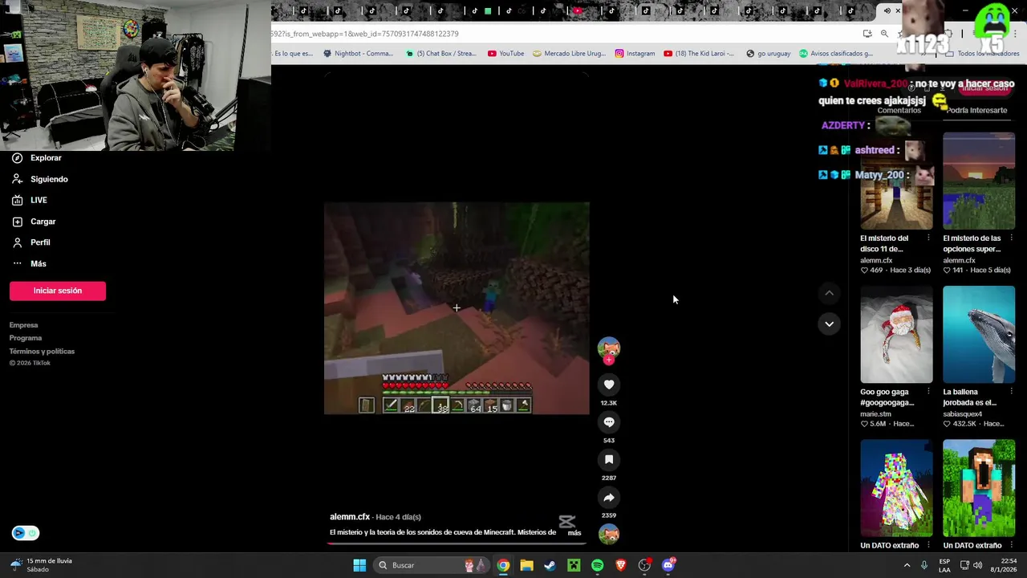
Task: Open the creator avatar beside the video
Action: click(x=609, y=347)
